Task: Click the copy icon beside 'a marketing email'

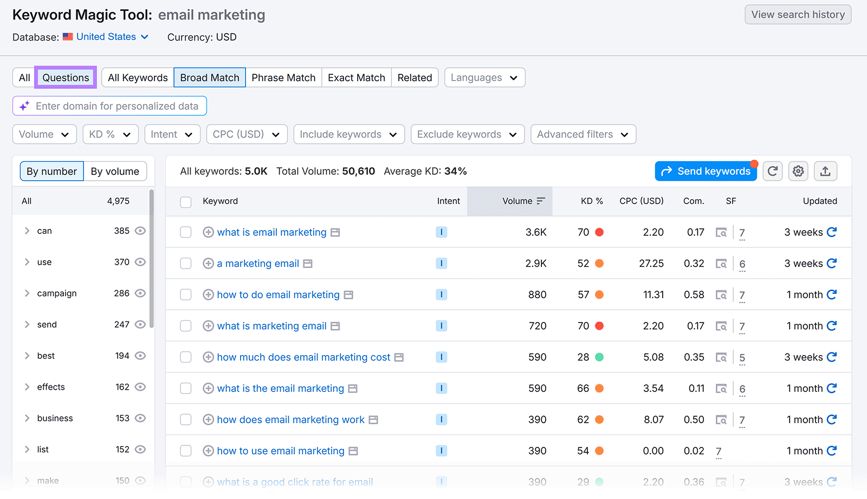Action: point(307,264)
